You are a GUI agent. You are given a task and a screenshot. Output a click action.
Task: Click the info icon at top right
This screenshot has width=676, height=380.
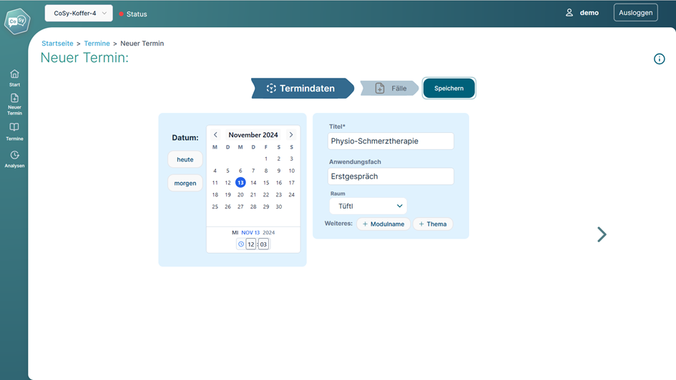[659, 59]
